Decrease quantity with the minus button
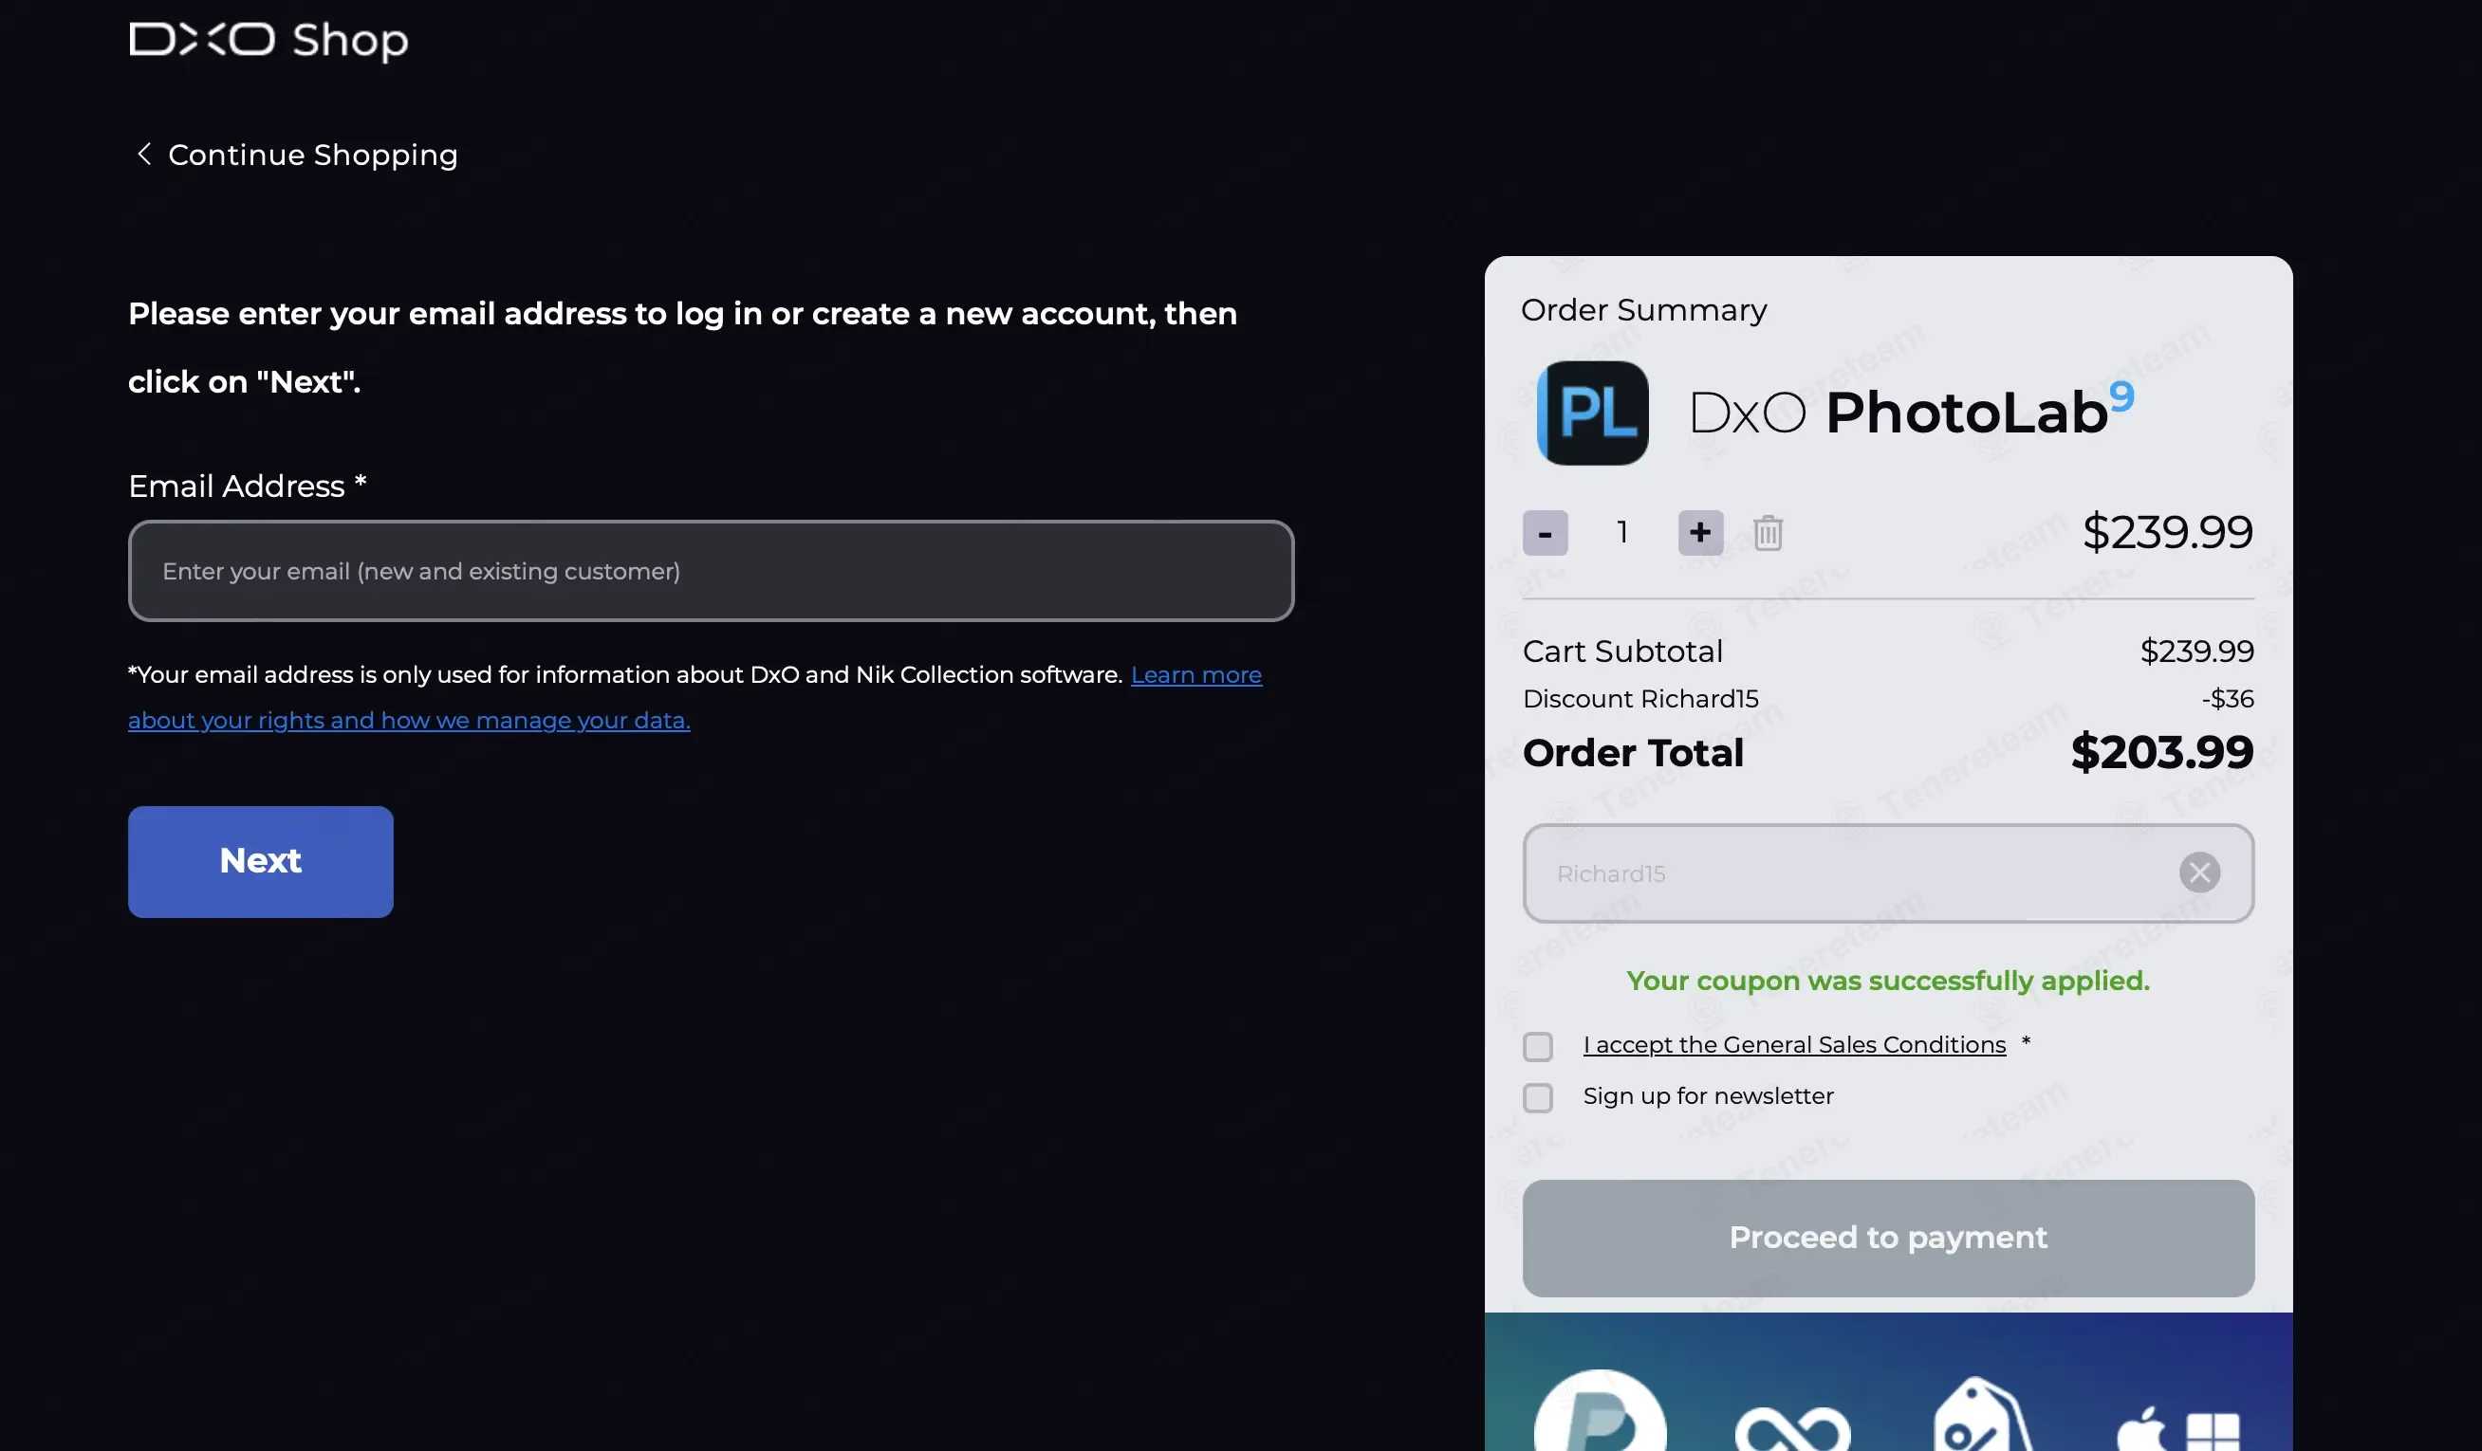 (1545, 533)
